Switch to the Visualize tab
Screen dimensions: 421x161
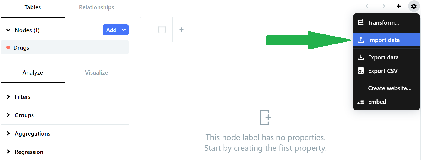point(96,73)
